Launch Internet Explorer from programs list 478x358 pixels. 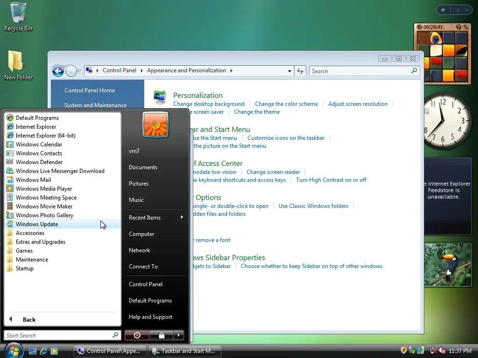(x=35, y=127)
